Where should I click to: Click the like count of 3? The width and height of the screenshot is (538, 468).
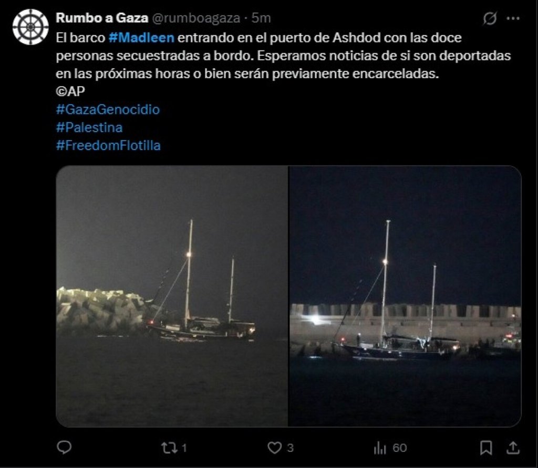point(290,448)
